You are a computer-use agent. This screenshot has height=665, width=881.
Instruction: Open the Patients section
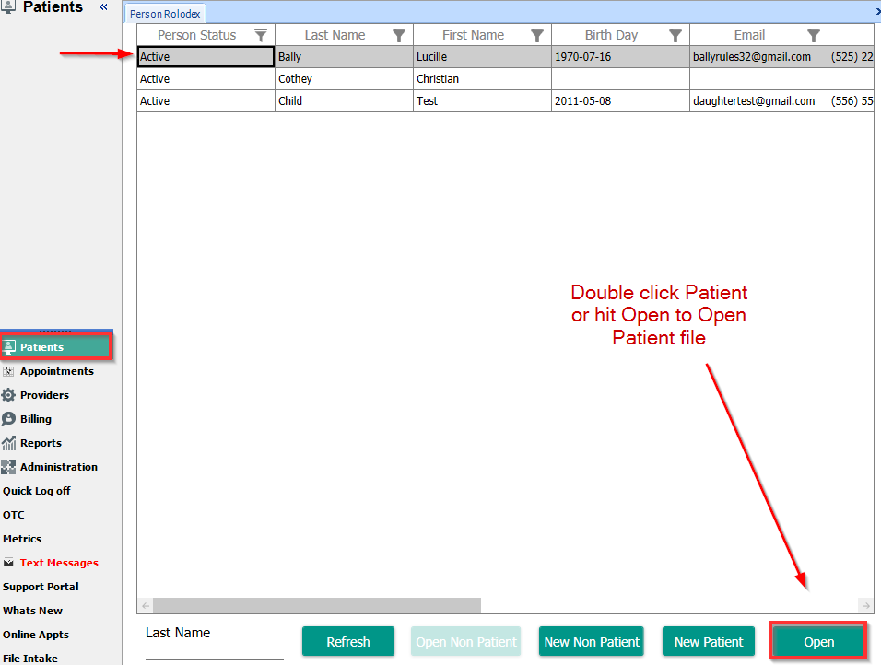(x=56, y=346)
